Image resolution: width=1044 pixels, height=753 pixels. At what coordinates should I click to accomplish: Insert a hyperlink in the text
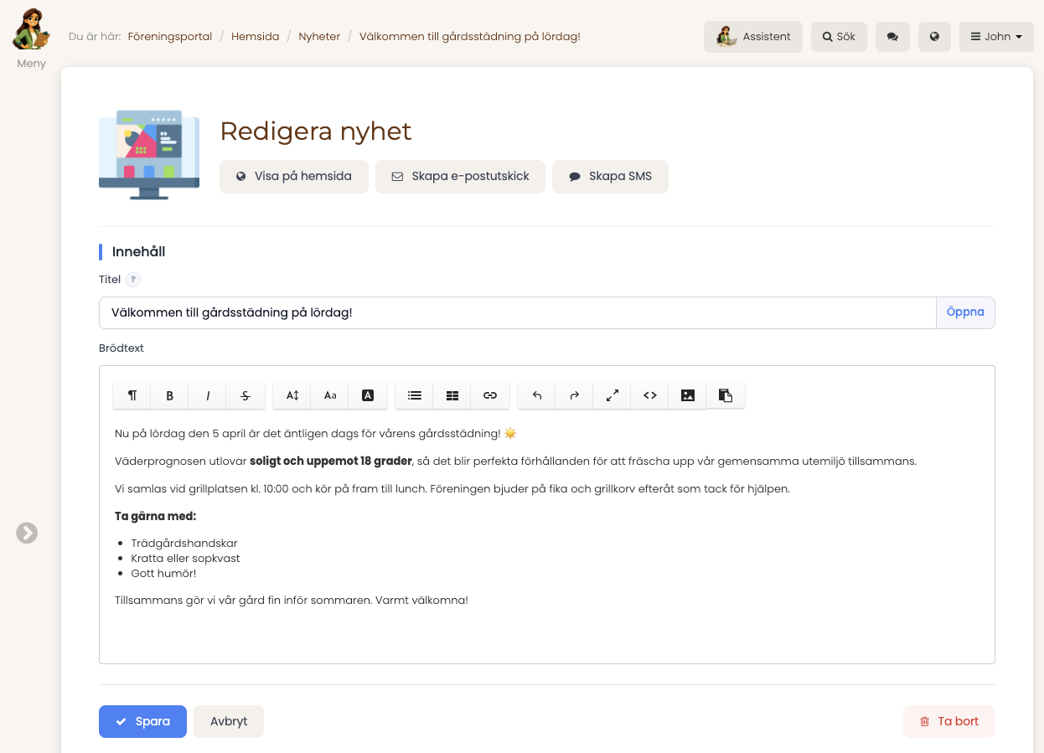pos(490,395)
